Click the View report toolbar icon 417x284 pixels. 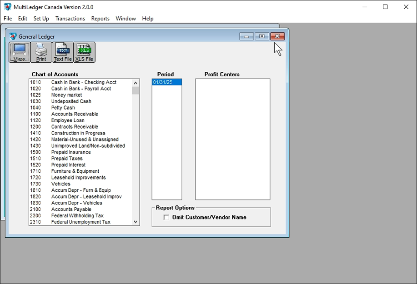point(20,52)
